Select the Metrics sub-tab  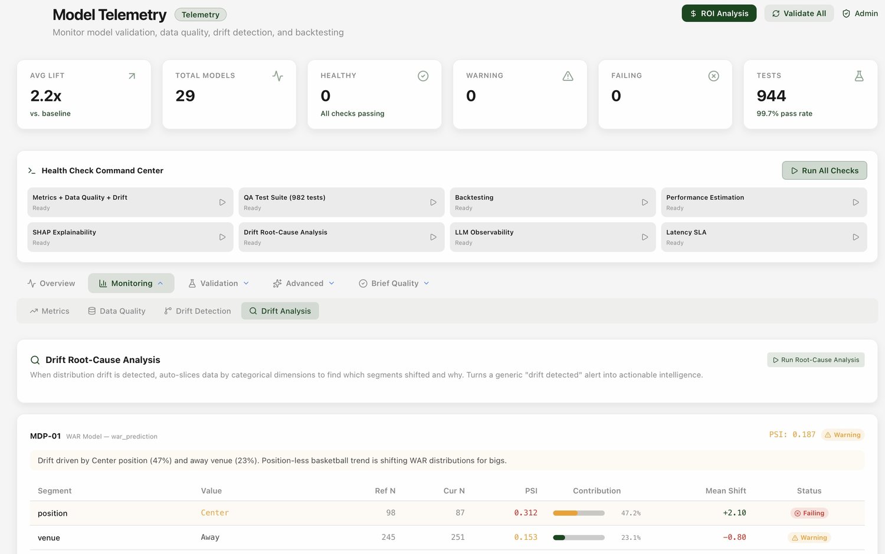pyautogui.click(x=50, y=311)
